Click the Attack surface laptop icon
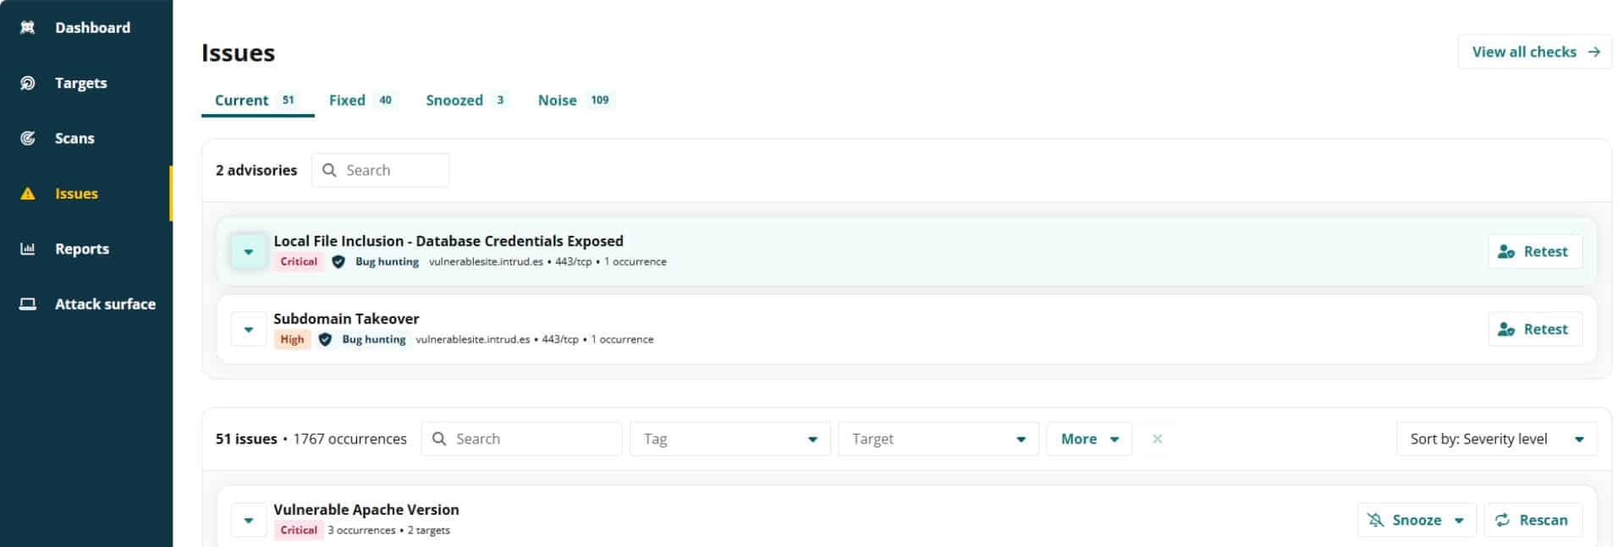Screen dimensions: 1618x547 [x=28, y=304]
